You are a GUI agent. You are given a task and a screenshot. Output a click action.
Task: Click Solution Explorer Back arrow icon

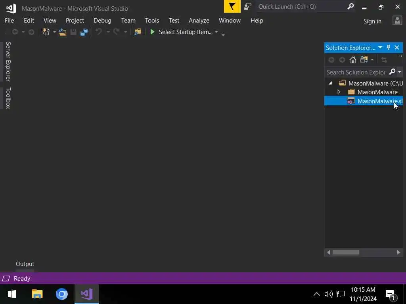pos(331,60)
